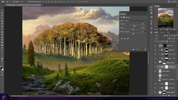Clip adjustment to layer in Properties
Image resolution: width=178 pixels, height=100 pixels.
(133, 49)
